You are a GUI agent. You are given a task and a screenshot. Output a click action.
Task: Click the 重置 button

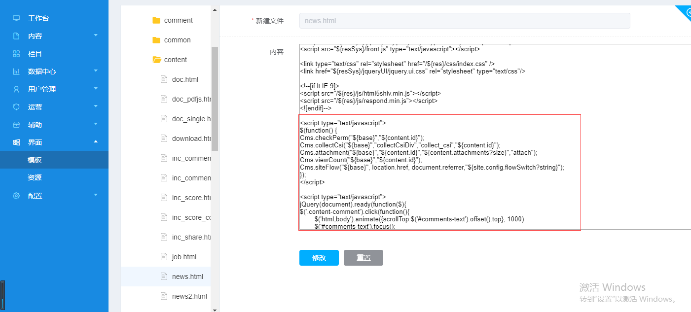tap(364, 258)
